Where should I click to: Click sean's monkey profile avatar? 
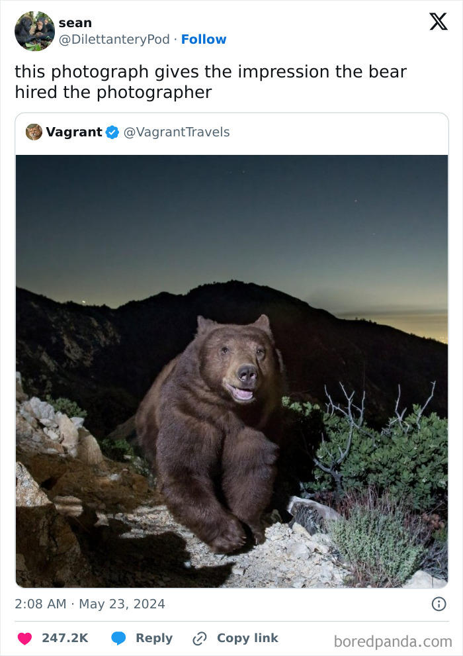(x=35, y=31)
